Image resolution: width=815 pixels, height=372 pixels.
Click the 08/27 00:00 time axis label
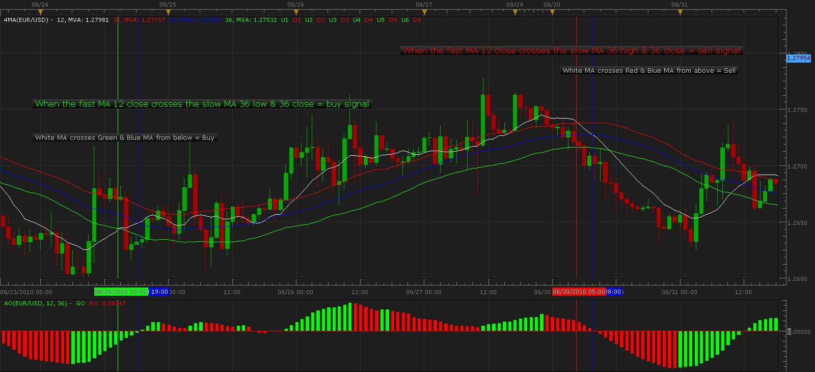[424, 292]
